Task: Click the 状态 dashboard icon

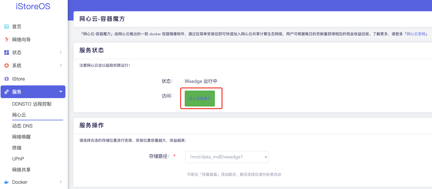Action: 6,53
